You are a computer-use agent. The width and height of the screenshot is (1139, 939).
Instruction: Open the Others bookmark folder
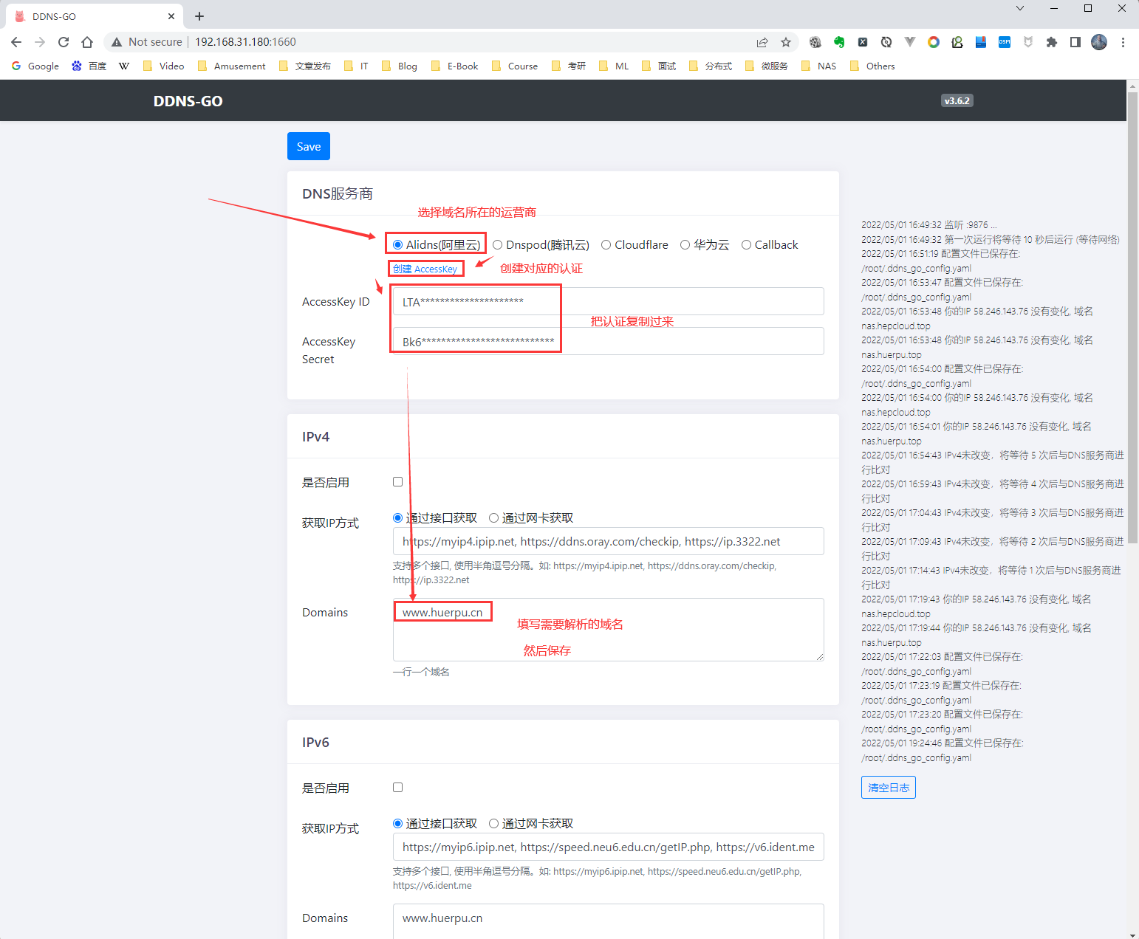[872, 66]
